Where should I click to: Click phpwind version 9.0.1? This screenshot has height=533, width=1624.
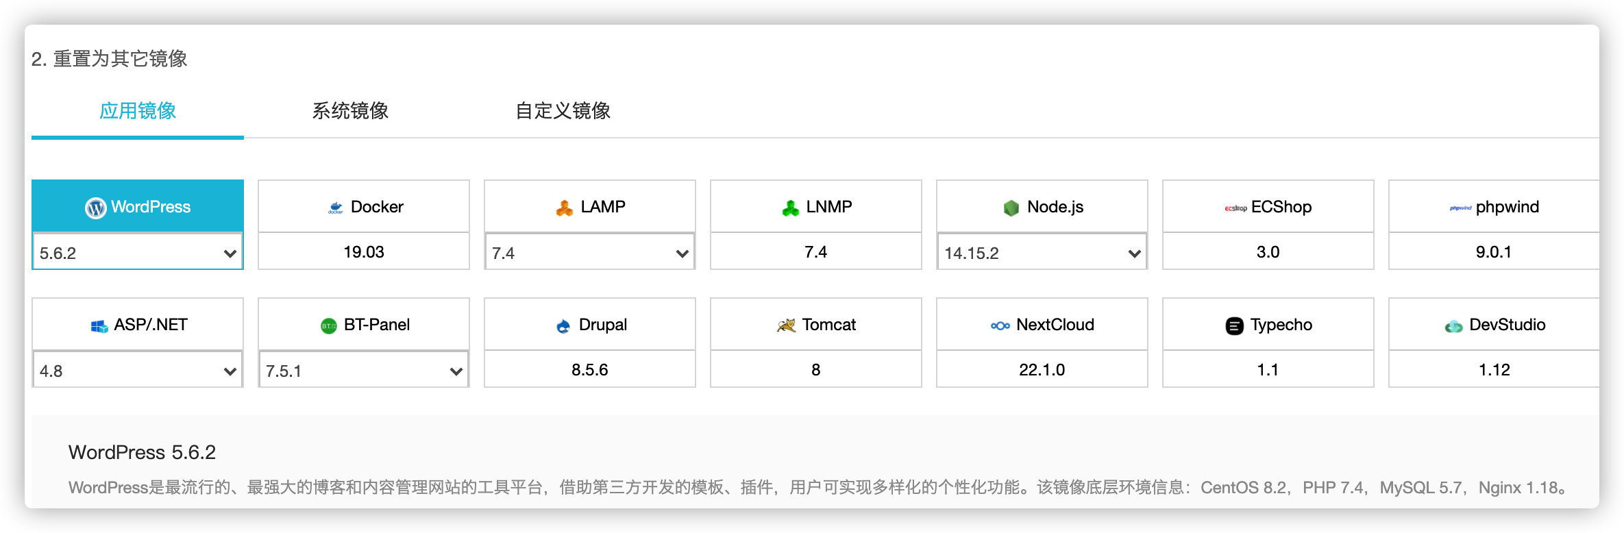tap(1494, 252)
